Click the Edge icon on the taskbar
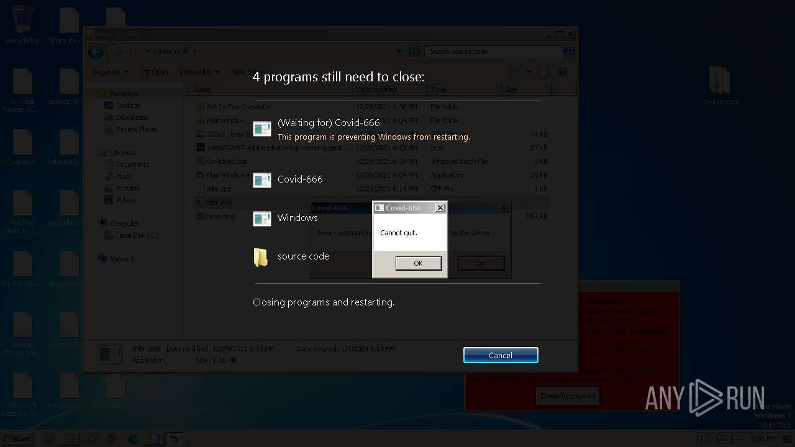 (x=134, y=439)
